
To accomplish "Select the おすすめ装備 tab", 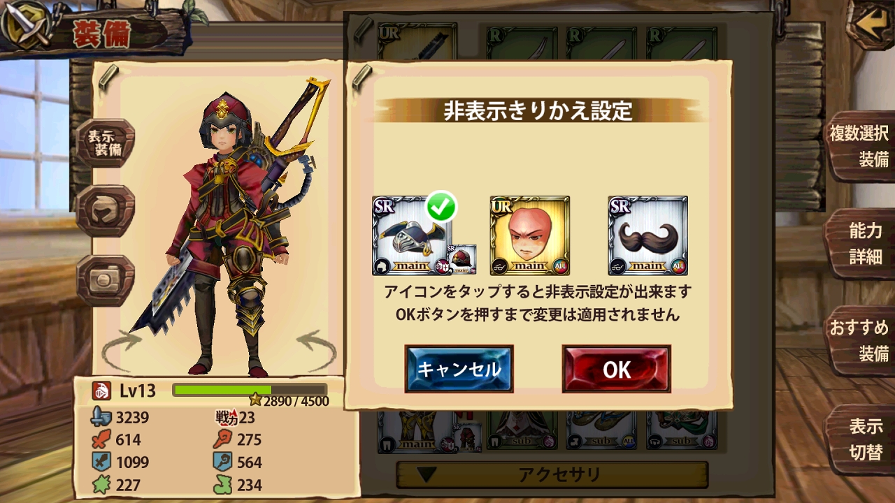I will 860,340.
